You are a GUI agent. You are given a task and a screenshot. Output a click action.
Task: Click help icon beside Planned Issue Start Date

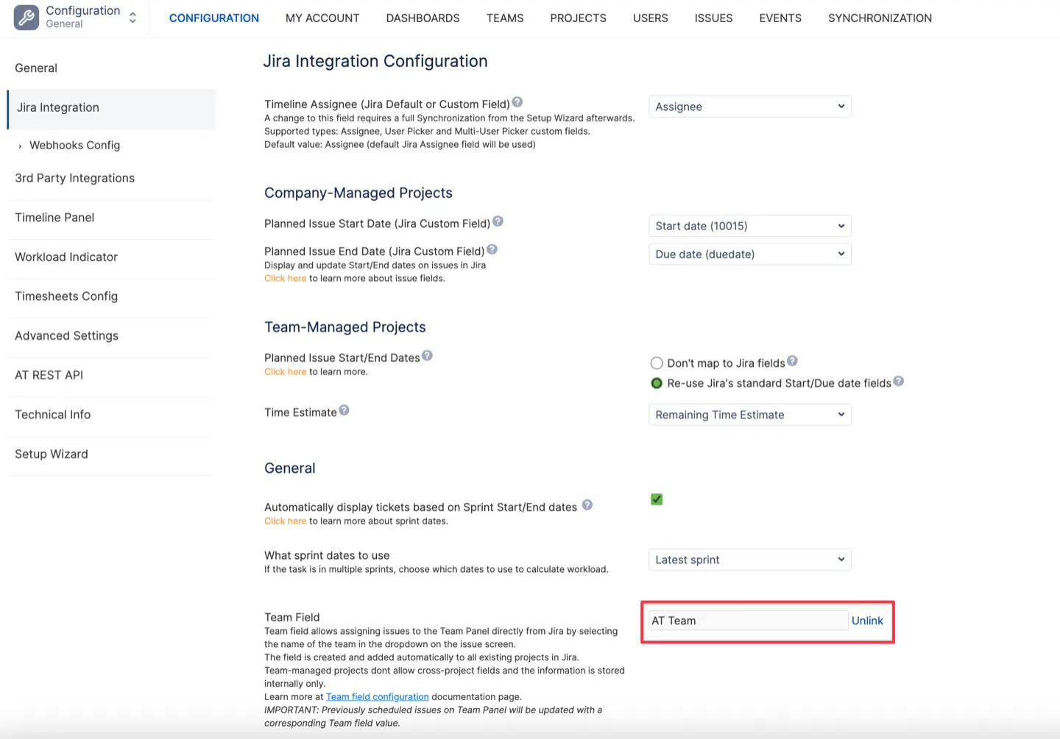pos(498,221)
